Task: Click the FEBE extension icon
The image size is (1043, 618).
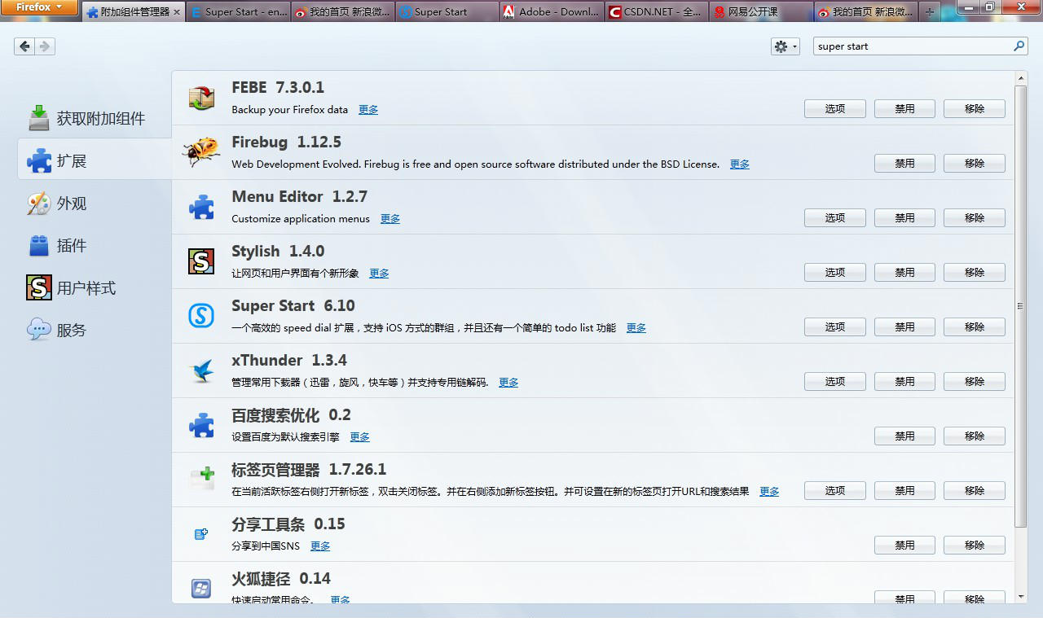Action: point(201,98)
